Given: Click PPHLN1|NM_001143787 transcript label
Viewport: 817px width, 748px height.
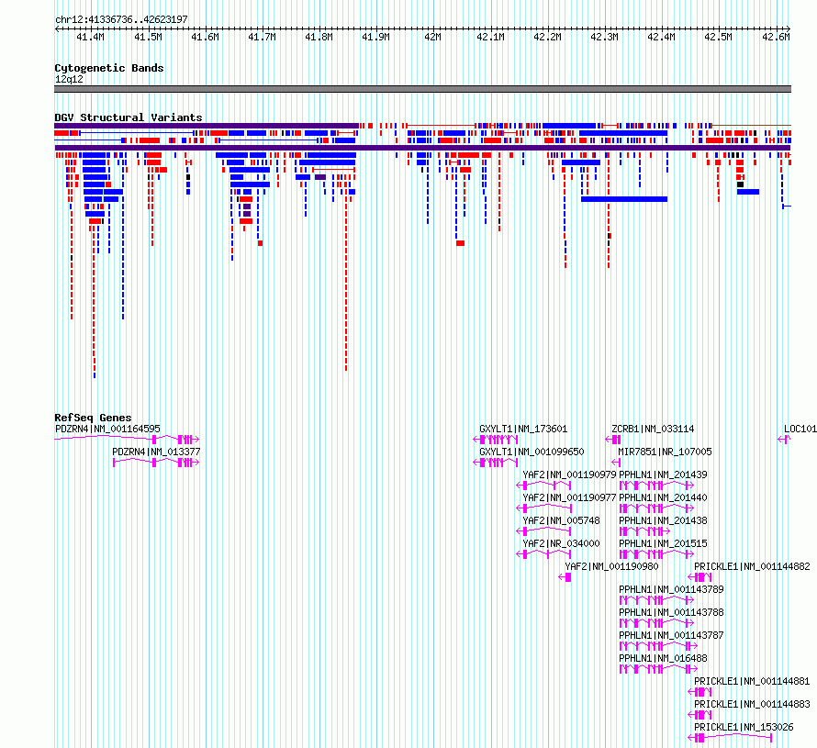Looking at the screenshot, I should (x=671, y=635).
